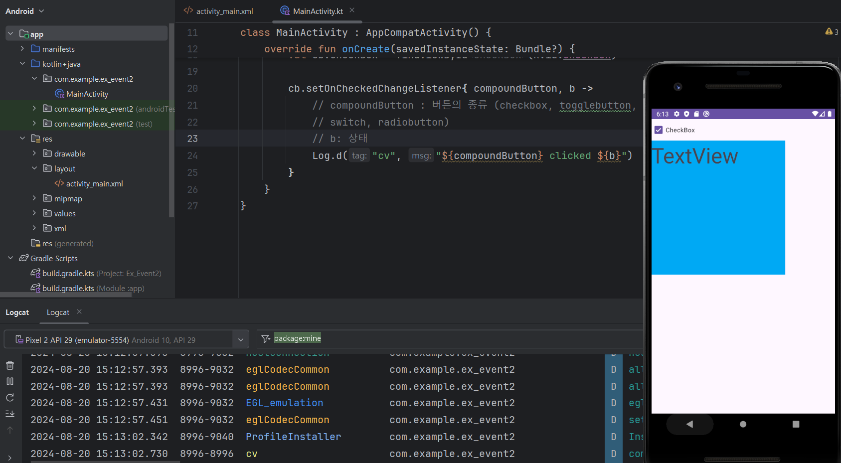Click the EGL_emulation tag in logcat
Screen dimensions: 841x463
(285, 403)
